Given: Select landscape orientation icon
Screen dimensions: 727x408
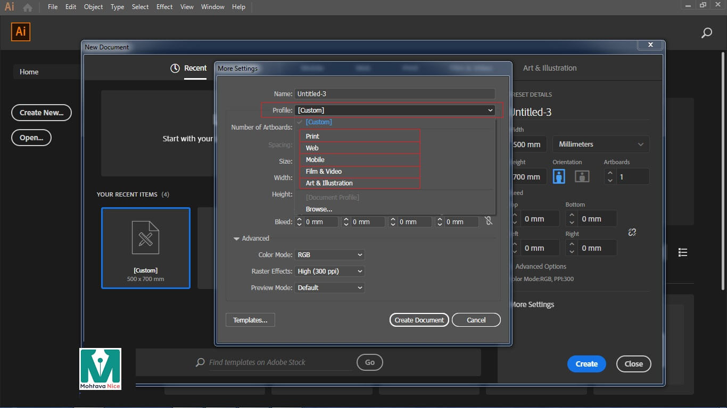Looking at the screenshot, I should [582, 176].
